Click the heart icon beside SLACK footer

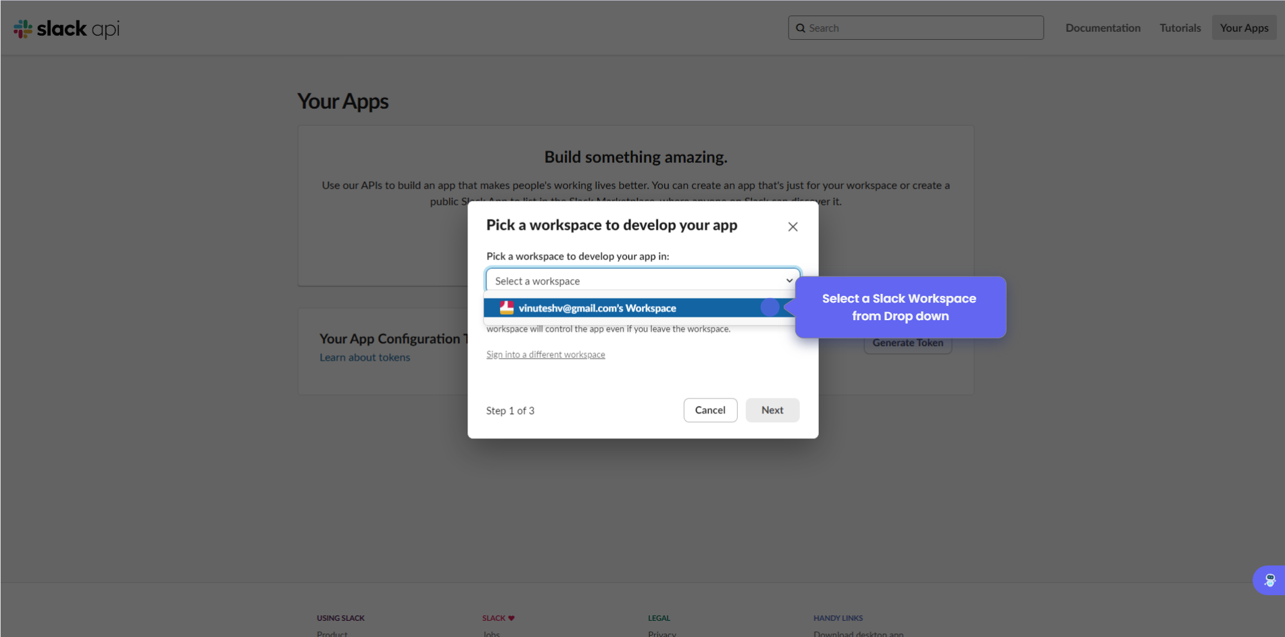coord(511,618)
